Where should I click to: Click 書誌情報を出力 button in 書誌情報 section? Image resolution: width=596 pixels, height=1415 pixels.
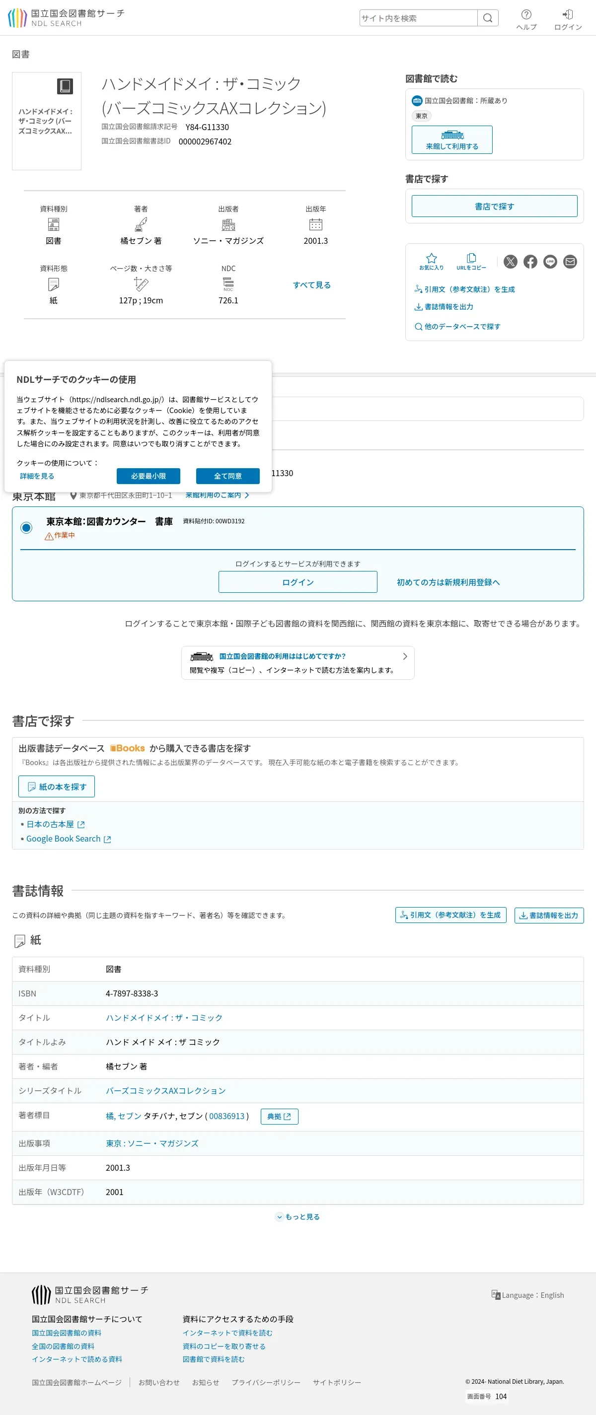[549, 915]
